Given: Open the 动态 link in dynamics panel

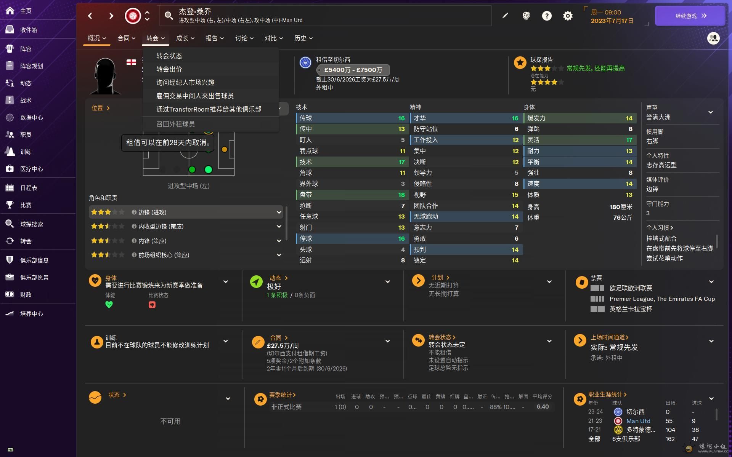Looking at the screenshot, I should coord(279,278).
